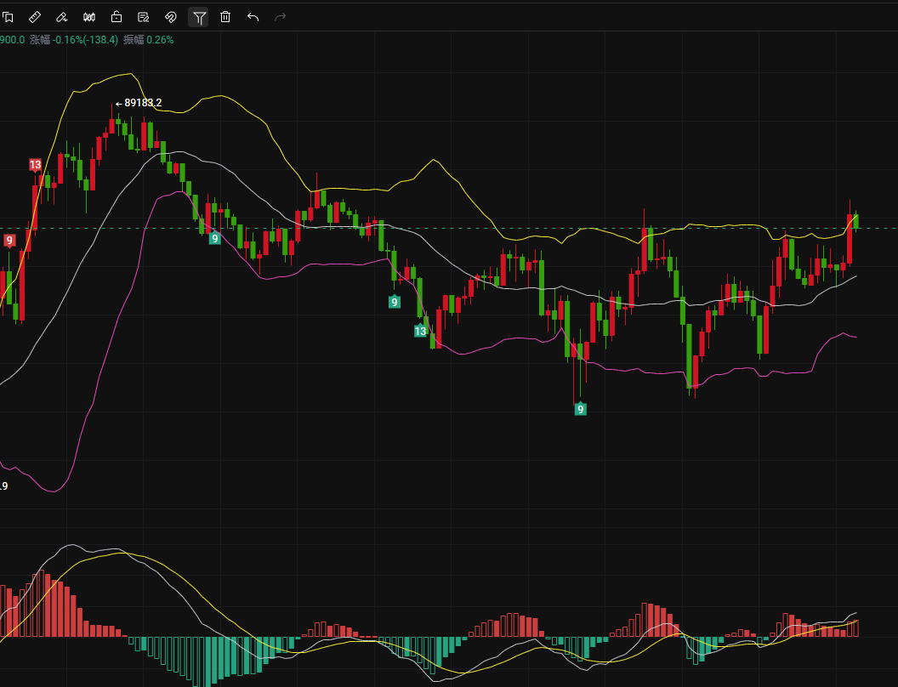Click the greyed redo arrow icon
Screen dimensions: 898x687
tap(280, 17)
